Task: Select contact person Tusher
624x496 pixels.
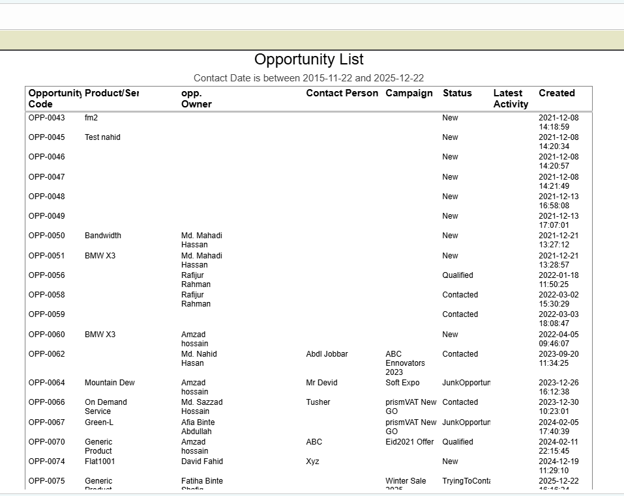Action: coord(318,402)
